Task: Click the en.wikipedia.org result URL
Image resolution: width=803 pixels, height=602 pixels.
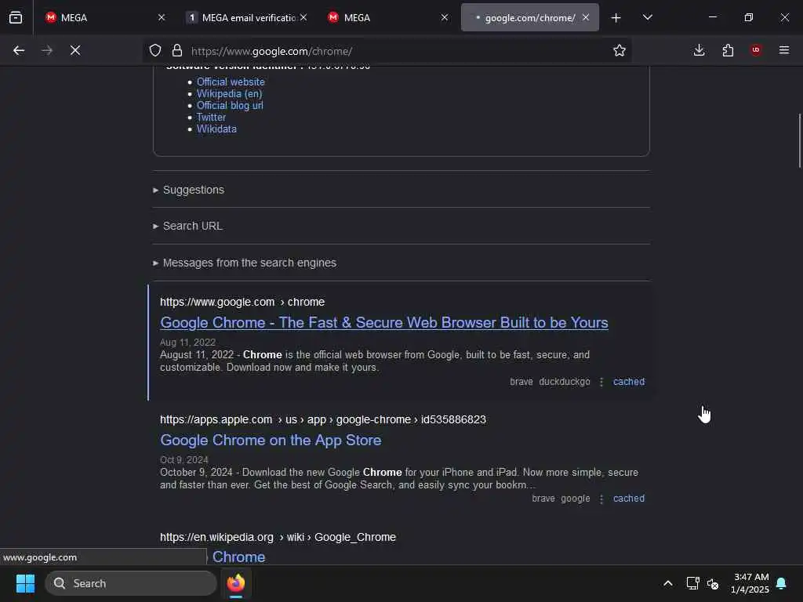Action: pyautogui.click(x=278, y=538)
